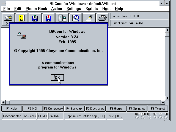Click the F4 EasyLink function button

74,109
